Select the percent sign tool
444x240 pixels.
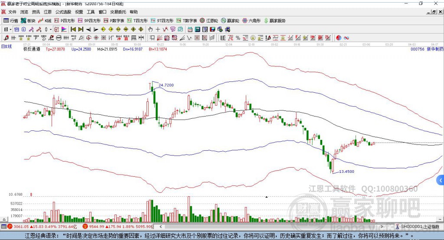(x=238, y=38)
